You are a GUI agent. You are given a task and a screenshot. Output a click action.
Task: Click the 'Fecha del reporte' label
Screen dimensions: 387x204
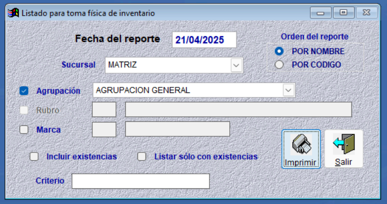tap(118, 39)
